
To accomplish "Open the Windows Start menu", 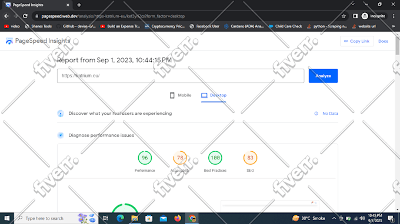I will pos(7,218).
